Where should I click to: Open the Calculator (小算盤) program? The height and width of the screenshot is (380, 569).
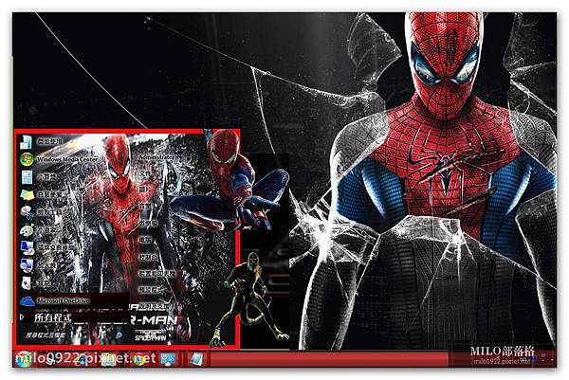pos(40,177)
